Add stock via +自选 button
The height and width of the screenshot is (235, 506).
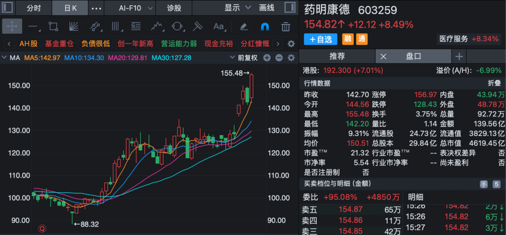click(x=320, y=39)
